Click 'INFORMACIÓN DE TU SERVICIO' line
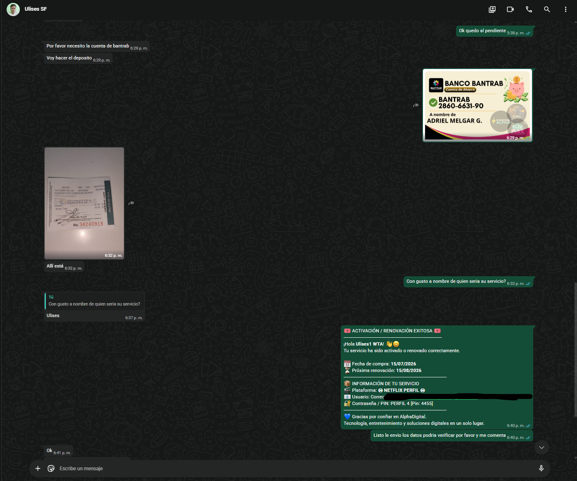The image size is (577, 481). coord(381,384)
